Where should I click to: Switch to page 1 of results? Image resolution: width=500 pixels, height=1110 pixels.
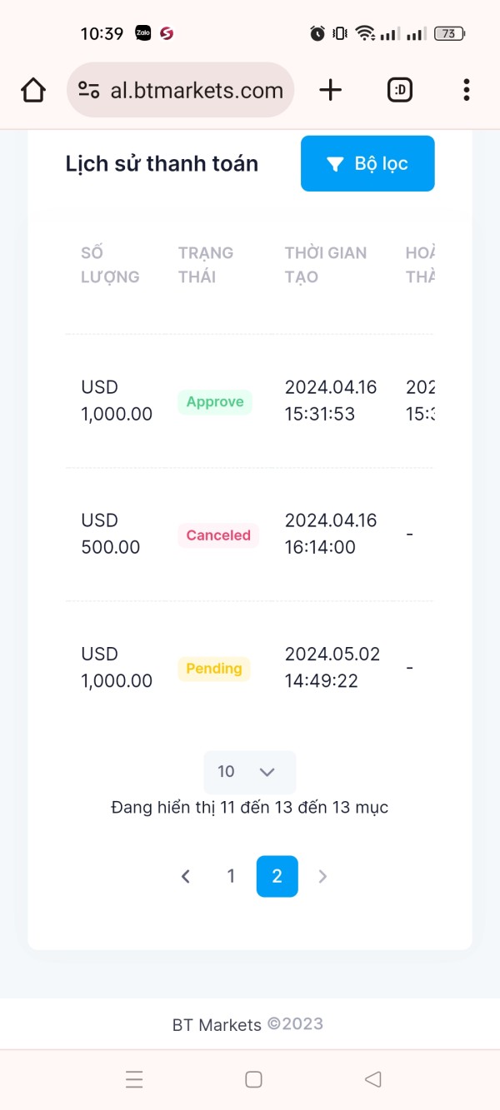coord(231,876)
